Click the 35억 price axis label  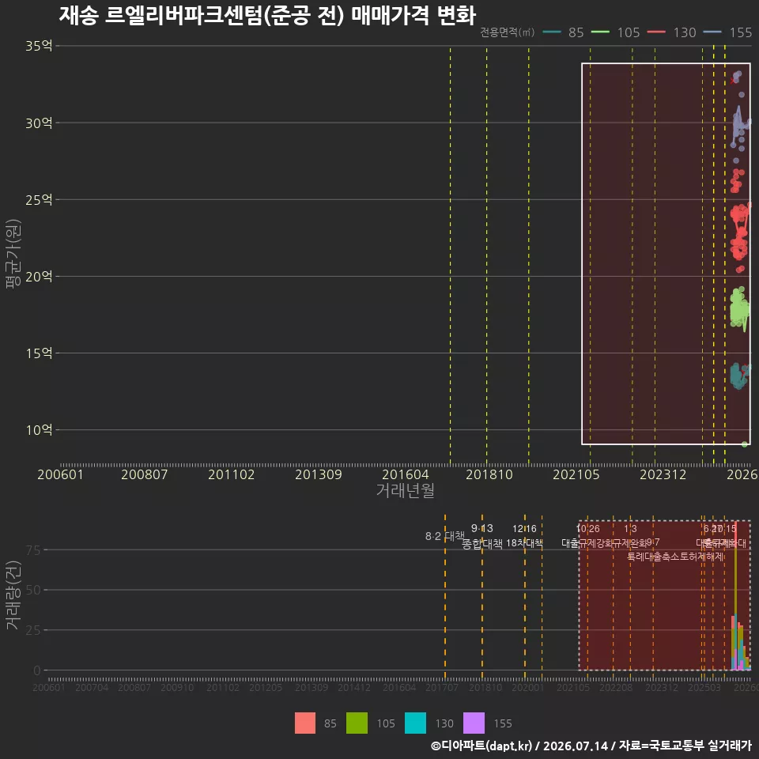[39, 46]
